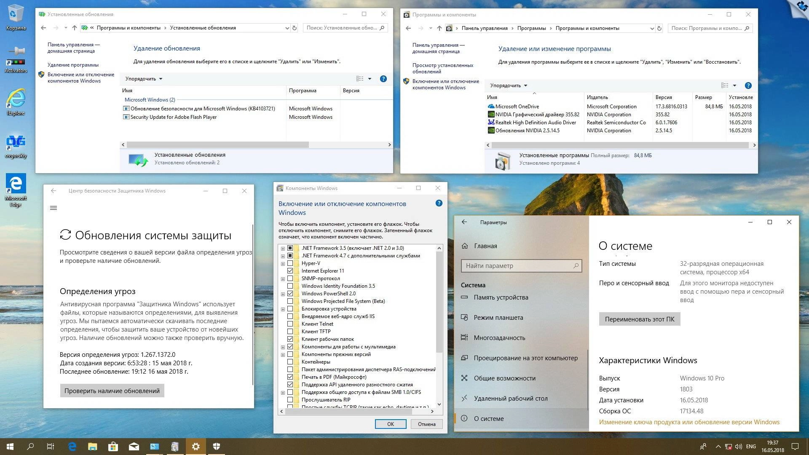809x455 pixels.
Task: Open Упорядочить dropdown in Программы и компоненты
Action: (x=509, y=86)
